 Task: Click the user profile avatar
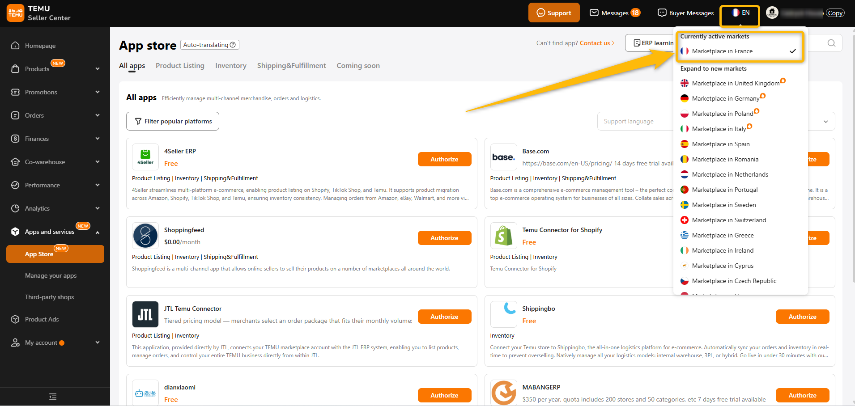tap(772, 13)
